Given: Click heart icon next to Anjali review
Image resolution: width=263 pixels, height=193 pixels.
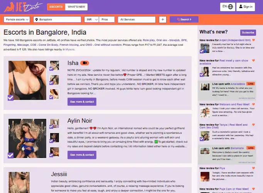Looking at the screenshot, I should [x=253, y=40].
